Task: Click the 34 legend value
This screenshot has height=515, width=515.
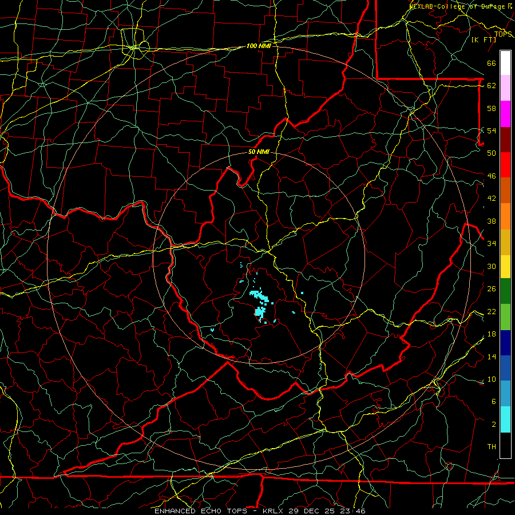Action: point(492,244)
